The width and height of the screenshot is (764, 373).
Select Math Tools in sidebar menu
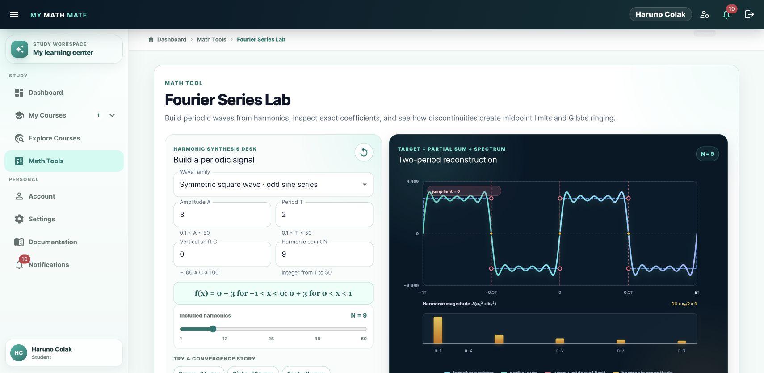64,161
